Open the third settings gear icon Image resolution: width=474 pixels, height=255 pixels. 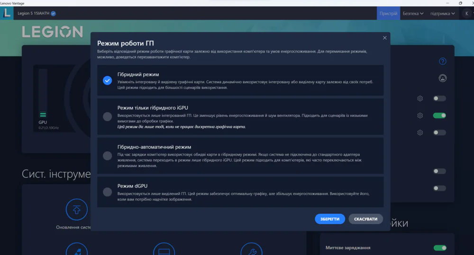(420, 132)
